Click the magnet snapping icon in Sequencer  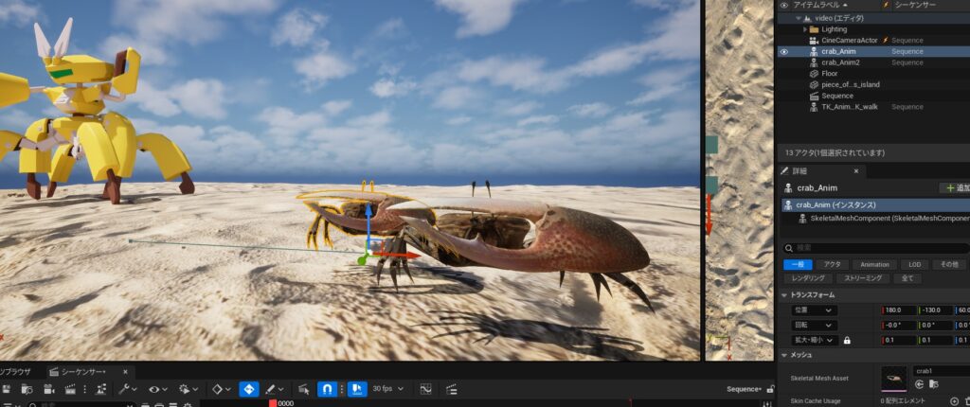[x=328, y=389]
